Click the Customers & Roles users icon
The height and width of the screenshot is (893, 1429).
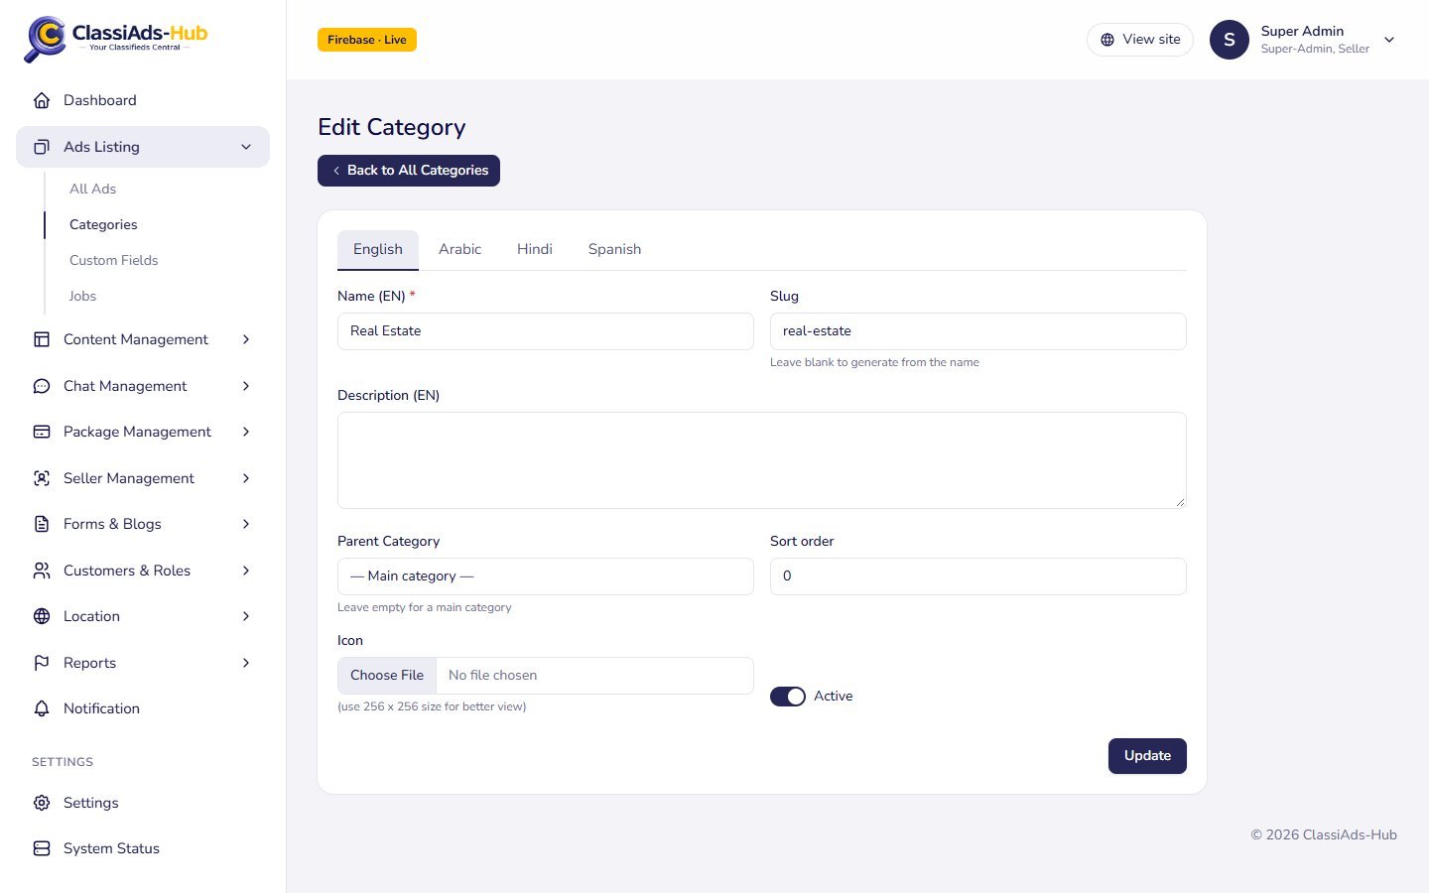tap(42, 571)
